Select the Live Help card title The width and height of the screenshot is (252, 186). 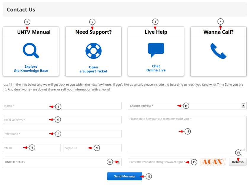[156, 32]
